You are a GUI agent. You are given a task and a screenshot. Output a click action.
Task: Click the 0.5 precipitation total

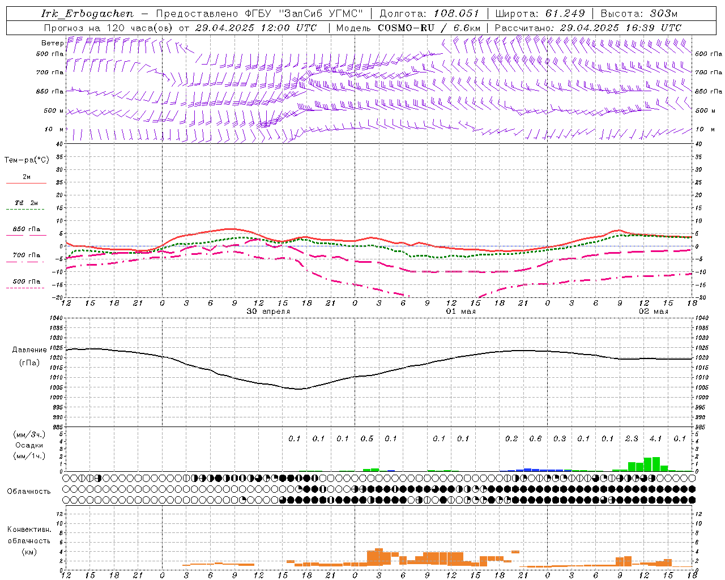(x=367, y=438)
